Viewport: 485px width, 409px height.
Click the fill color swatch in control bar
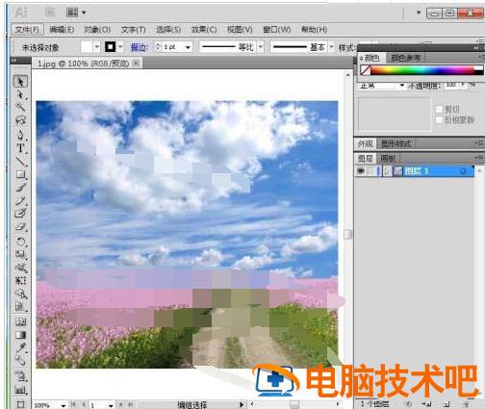[87, 47]
